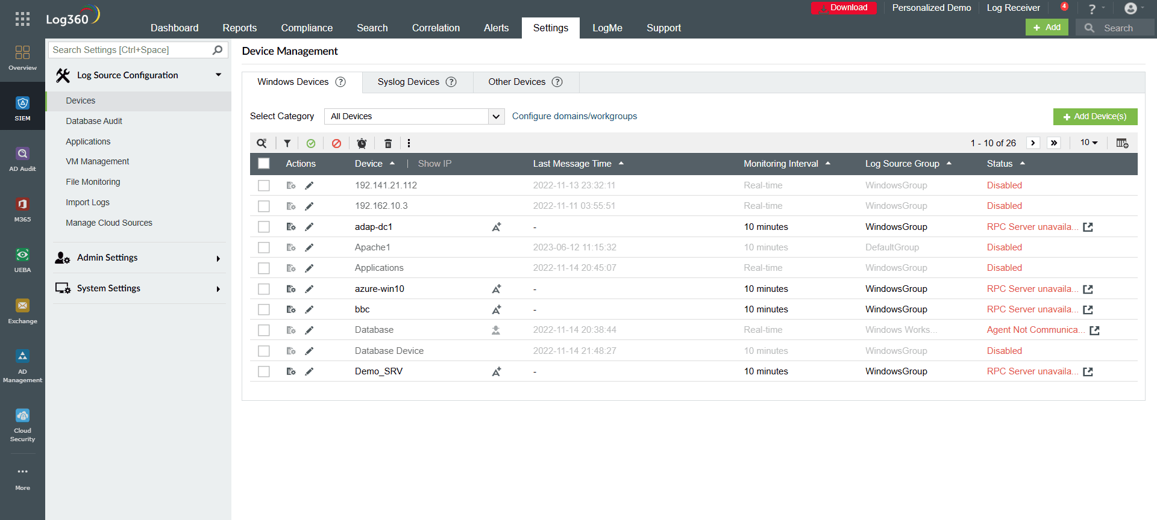Click the green Add button in header
The width and height of the screenshot is (1157, 520).
(x=1047, y=27)
